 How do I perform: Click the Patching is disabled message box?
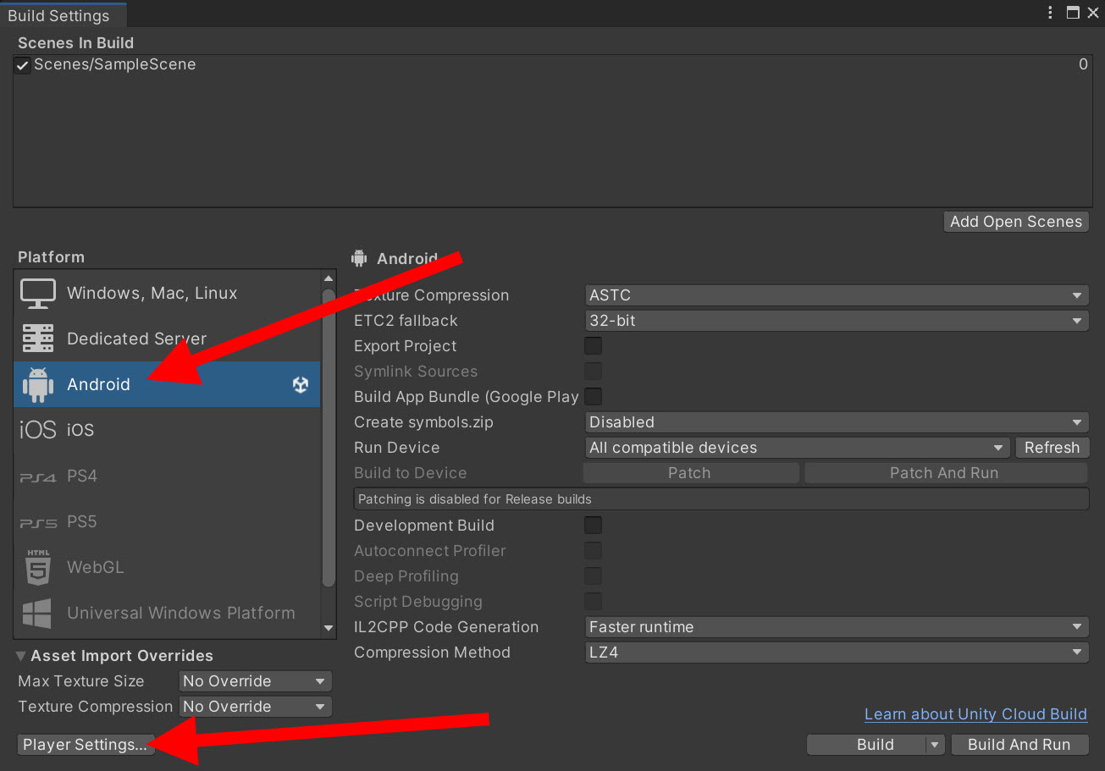721,499
